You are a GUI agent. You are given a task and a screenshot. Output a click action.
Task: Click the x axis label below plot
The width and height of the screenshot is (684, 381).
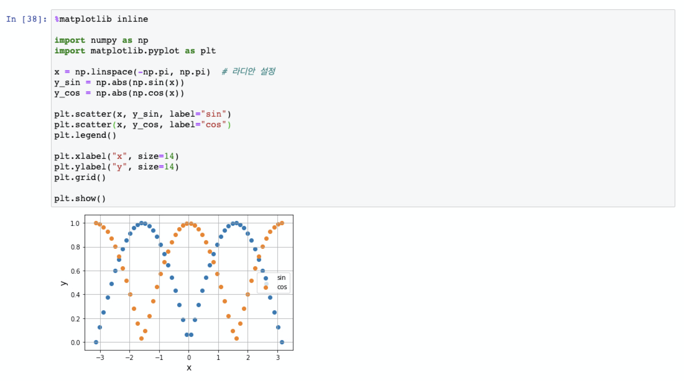[x=189, y=368]
